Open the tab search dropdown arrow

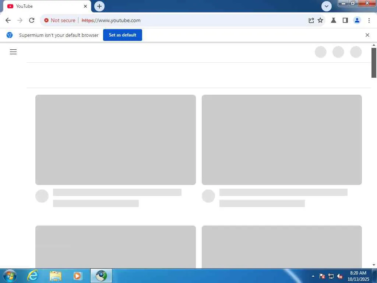[x=327, y=6]
